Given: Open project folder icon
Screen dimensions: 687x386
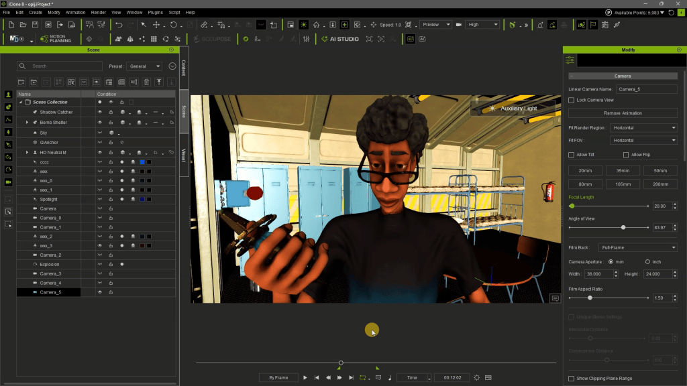Looking at the screenshot, I should [x=23, y=25].
